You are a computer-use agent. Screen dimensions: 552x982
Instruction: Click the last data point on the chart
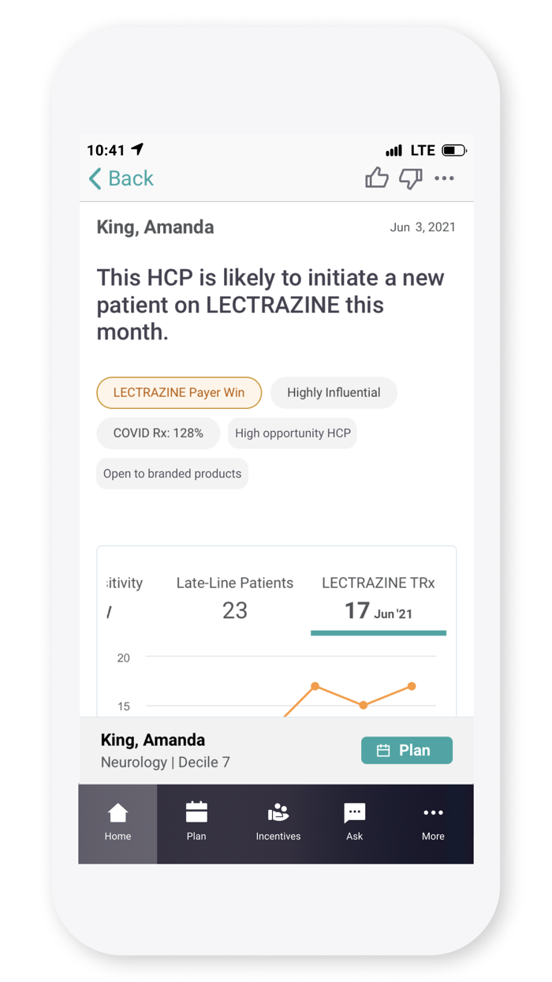coord(412,687)
